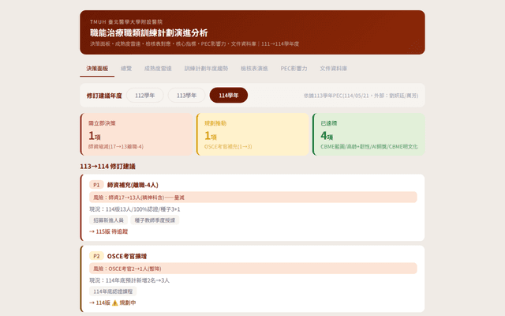Click the header subtitle ending 111→114學年度
The image size is (505, 316).
(x=195, y=44)
